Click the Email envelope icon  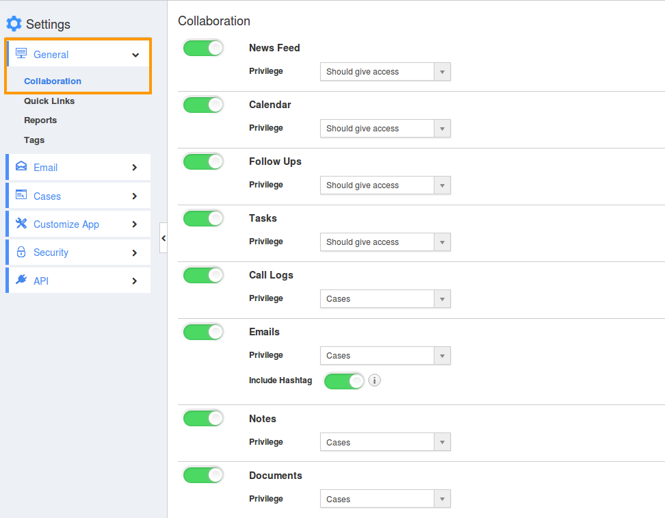tap(21, 167)
